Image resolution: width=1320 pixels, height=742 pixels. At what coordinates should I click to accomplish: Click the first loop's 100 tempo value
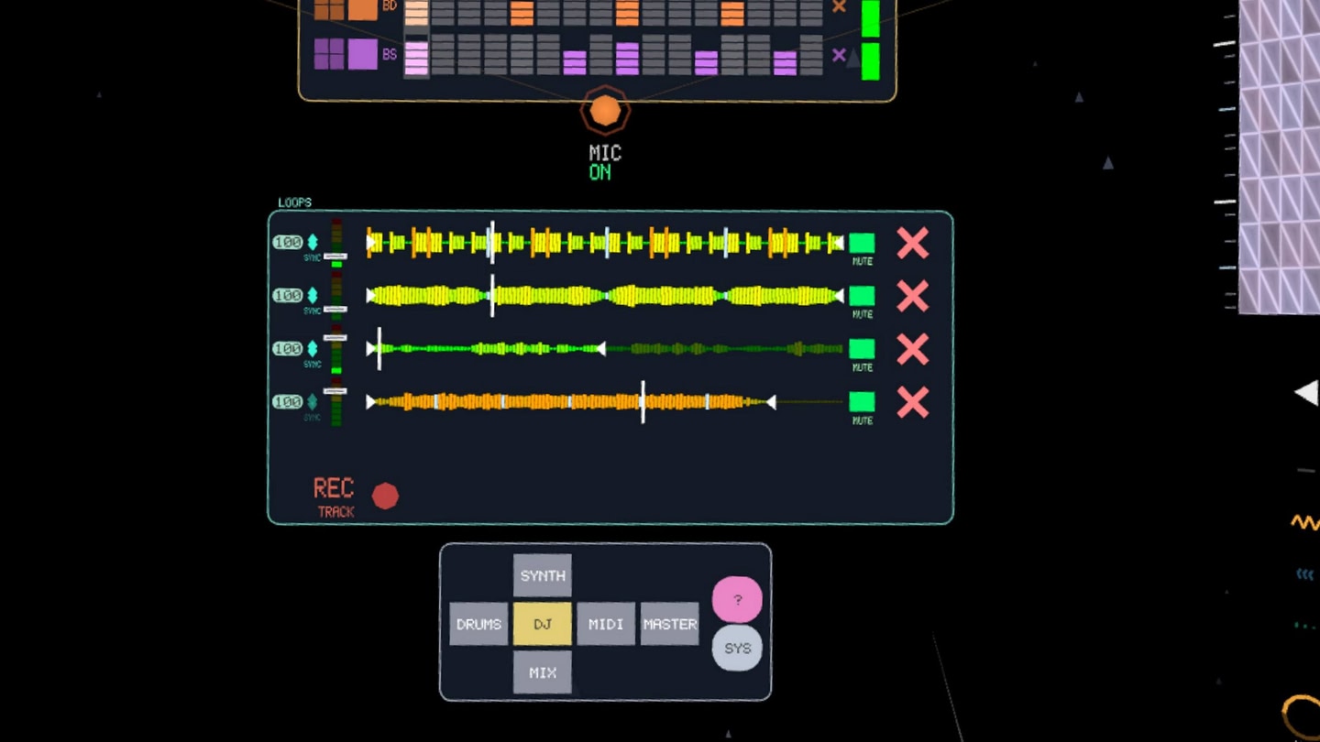point(288,243)
